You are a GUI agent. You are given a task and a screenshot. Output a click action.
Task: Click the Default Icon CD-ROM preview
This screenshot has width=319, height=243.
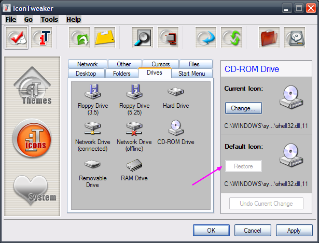pos(291,155)
